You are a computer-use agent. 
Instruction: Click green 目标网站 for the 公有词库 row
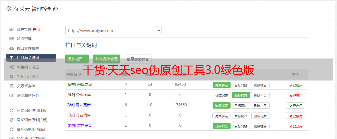point(241,95)
